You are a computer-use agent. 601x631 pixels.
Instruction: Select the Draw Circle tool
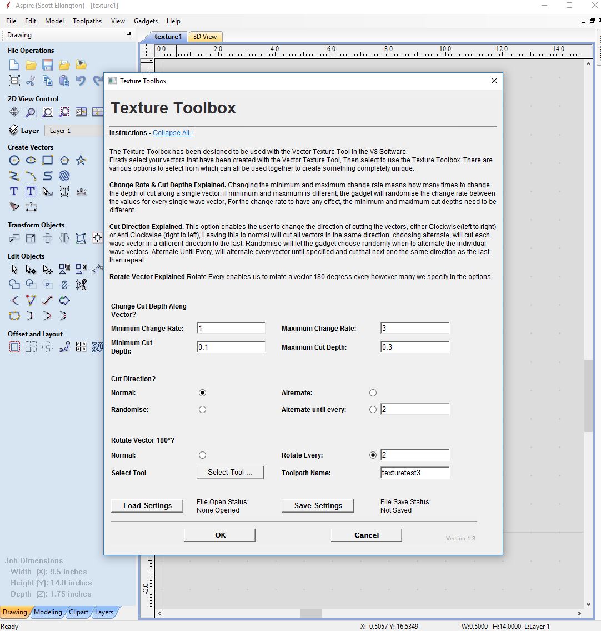coord(14,160)
